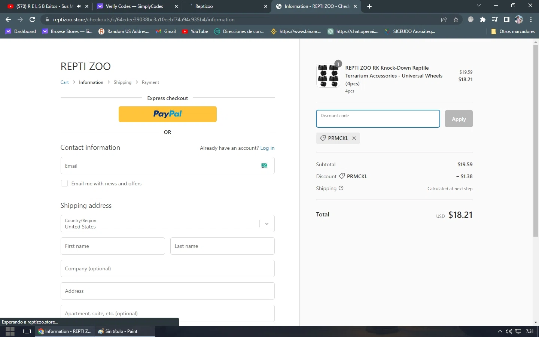Click the email autofill icon in Email field

coord(264,166)
